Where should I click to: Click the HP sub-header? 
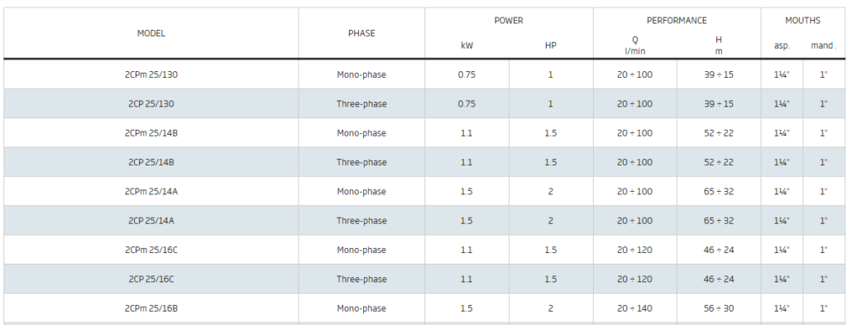(x=550, y=45)
